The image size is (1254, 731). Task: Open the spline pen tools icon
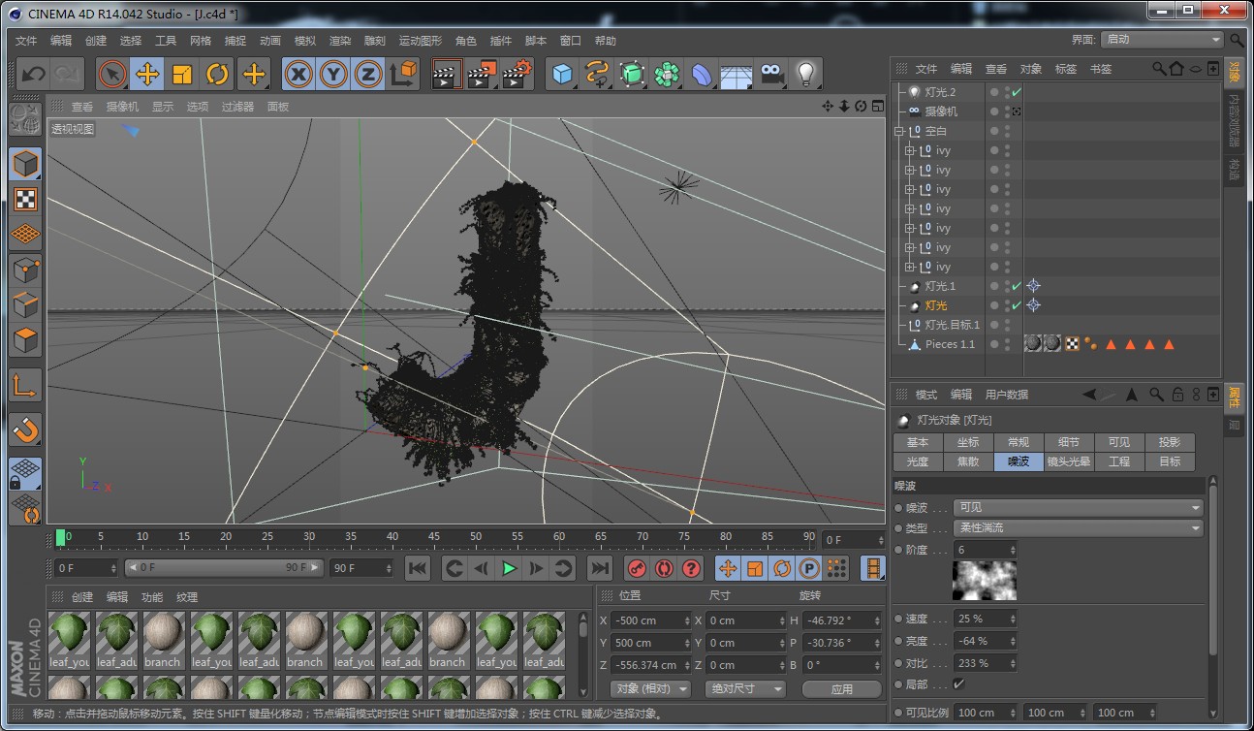(x=597, y=74)
